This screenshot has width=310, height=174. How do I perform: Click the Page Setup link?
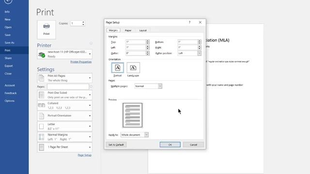[85, 155]
